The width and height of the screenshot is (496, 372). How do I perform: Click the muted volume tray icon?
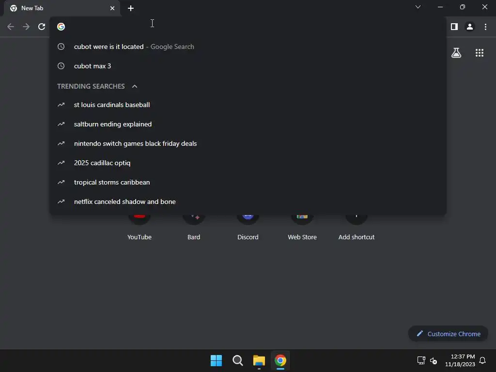[x=434, y=360]
